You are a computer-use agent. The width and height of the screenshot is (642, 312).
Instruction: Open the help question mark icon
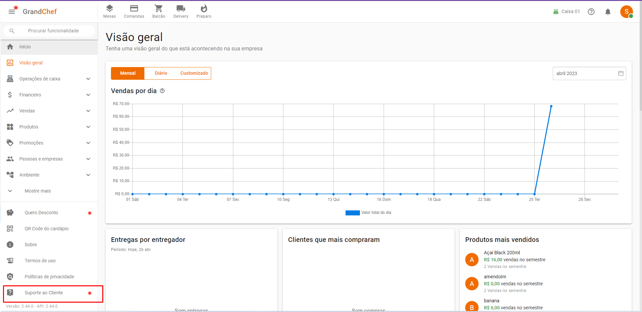[x=591, y=12]
